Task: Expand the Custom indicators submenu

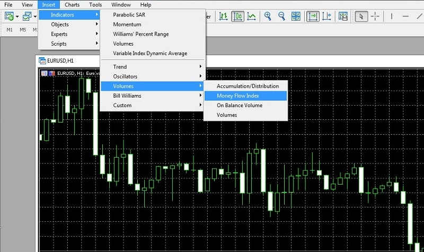Action: click(153, 105)
